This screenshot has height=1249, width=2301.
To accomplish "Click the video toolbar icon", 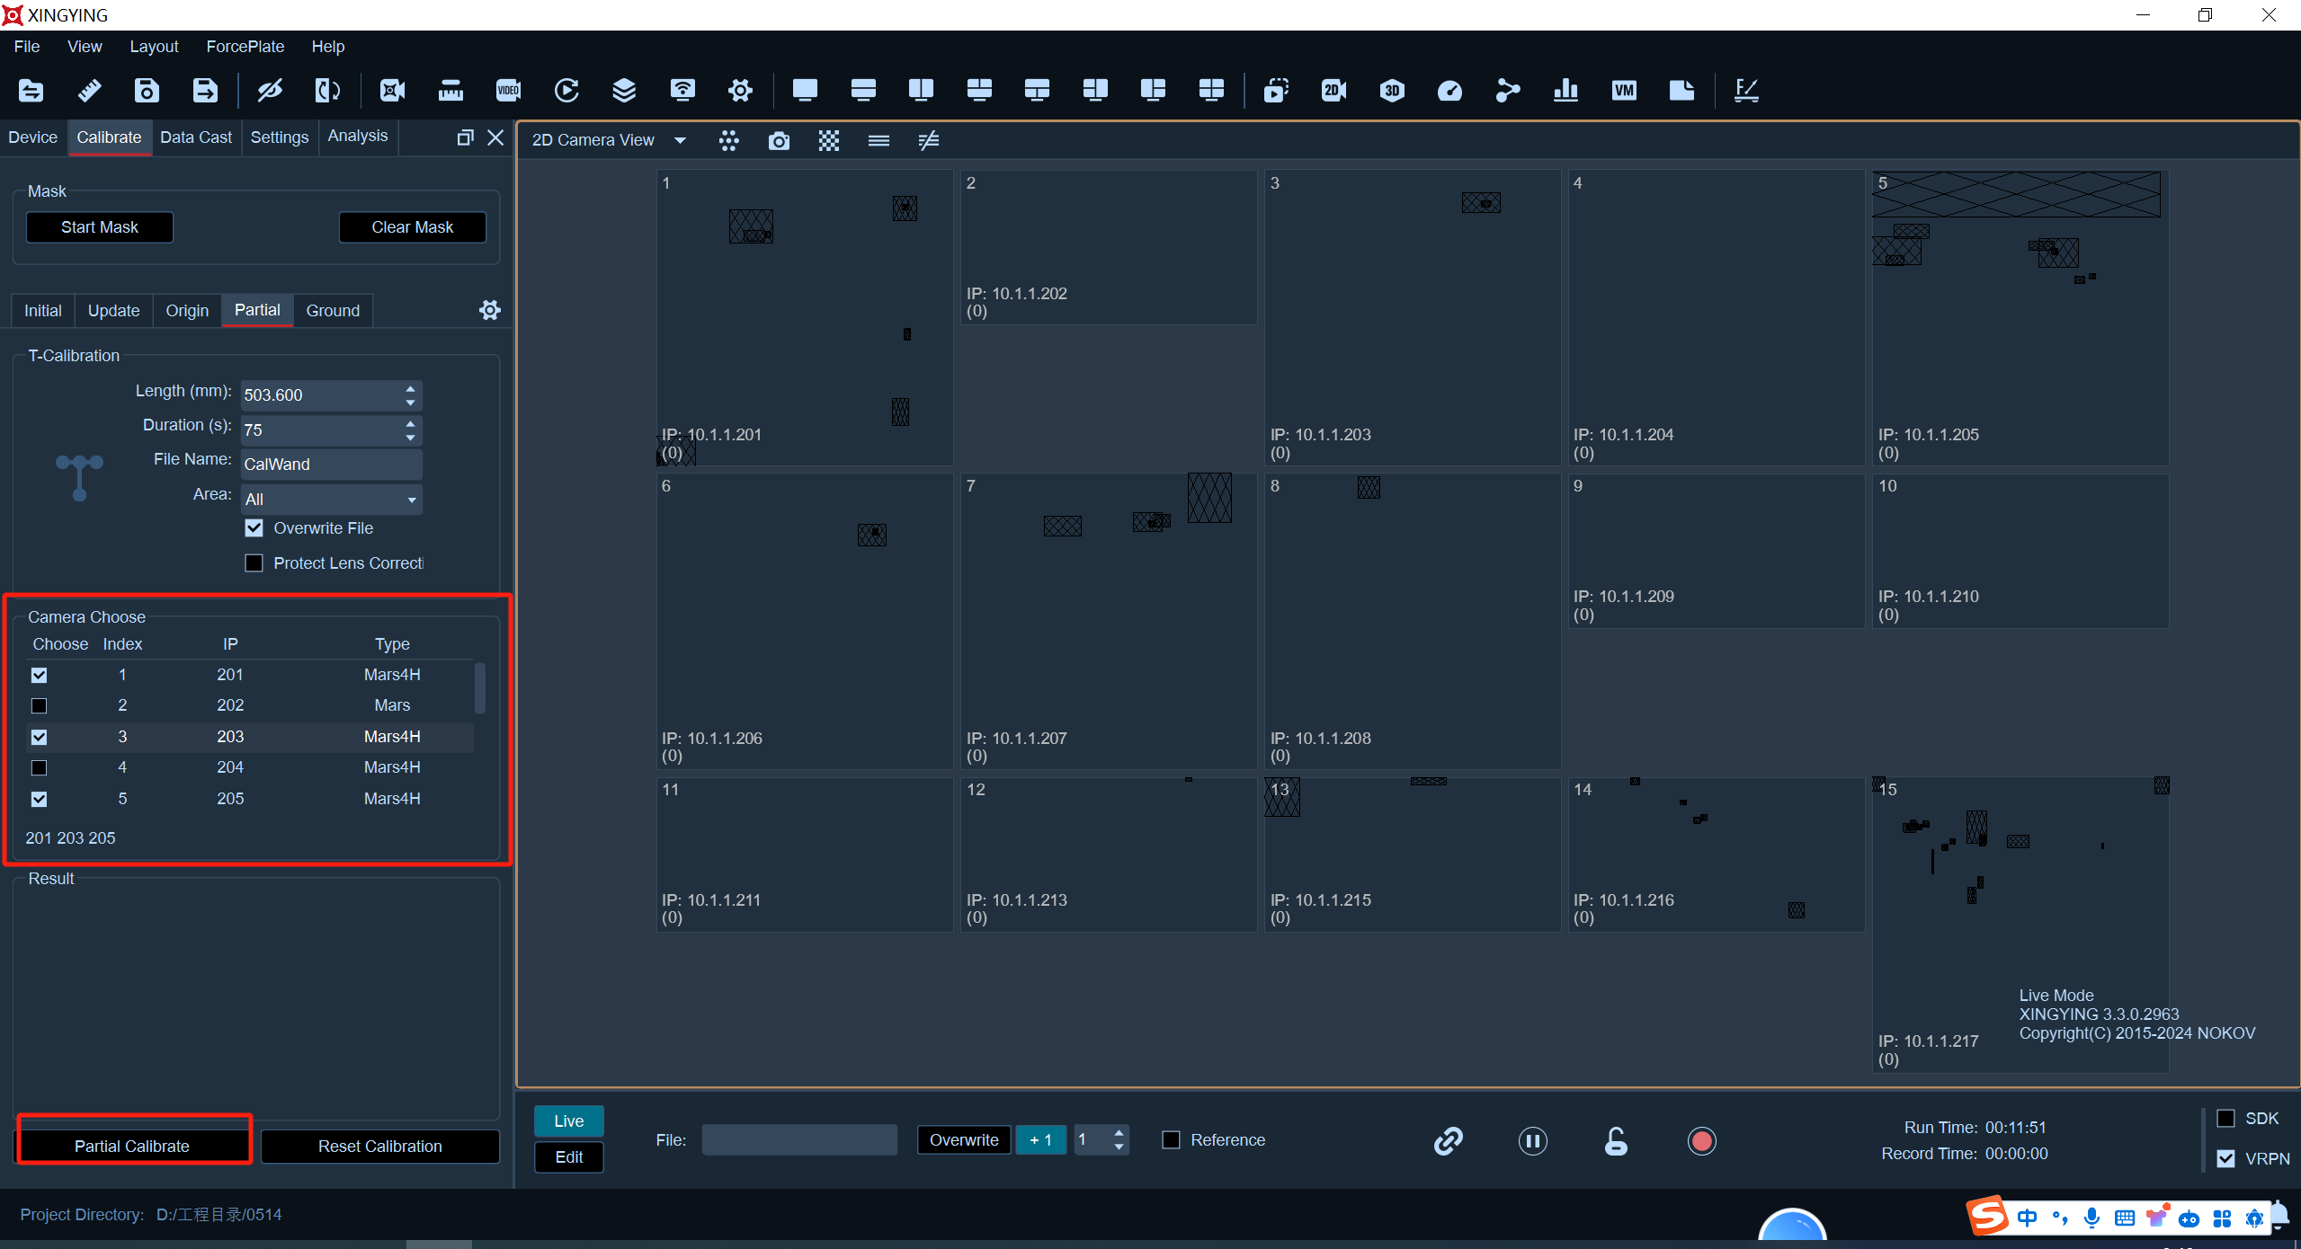I will [508, 90].
